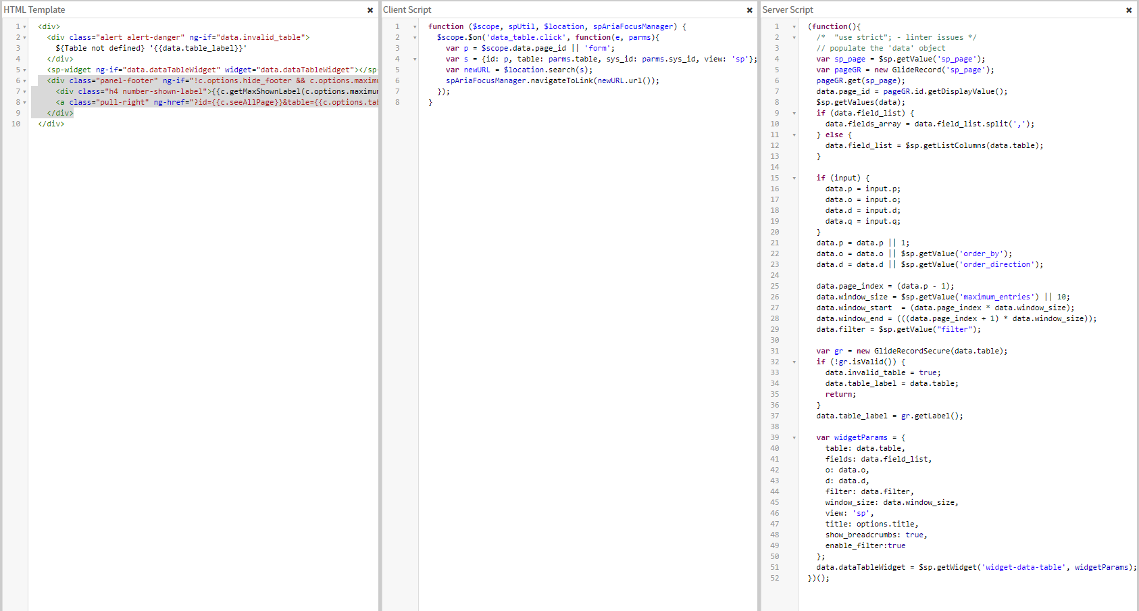This screenshot has height=611, width=1139.
Task: Fold the widgetParams object at line 39
Action: point(794,438)
